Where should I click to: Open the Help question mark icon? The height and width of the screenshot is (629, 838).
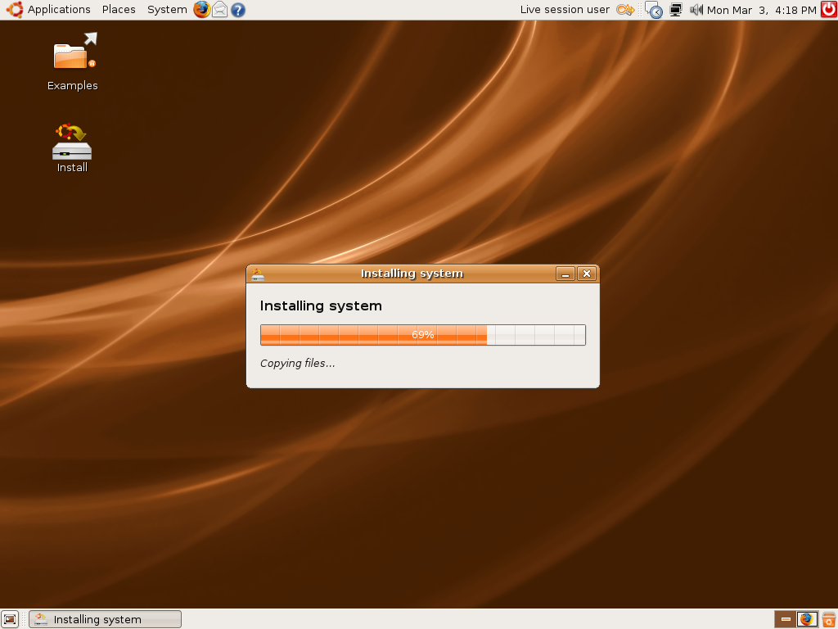click(238, 10)
